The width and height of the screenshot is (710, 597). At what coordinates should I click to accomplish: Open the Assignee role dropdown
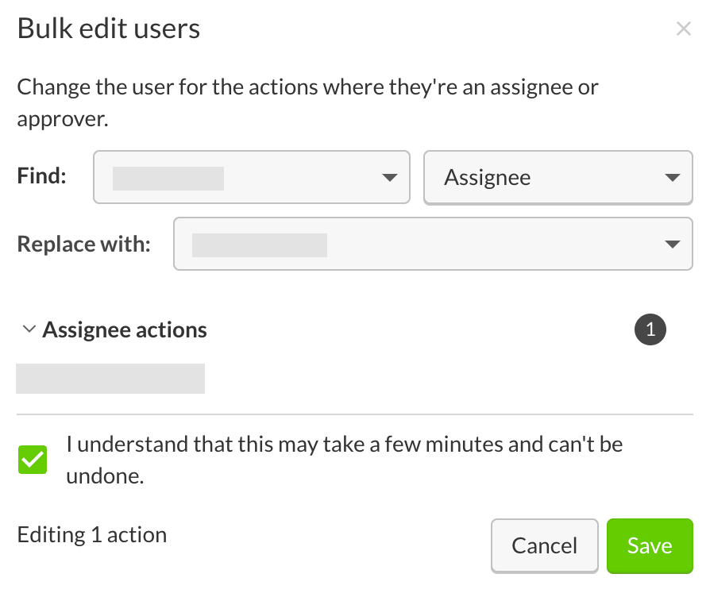click(x=558, y=177)
